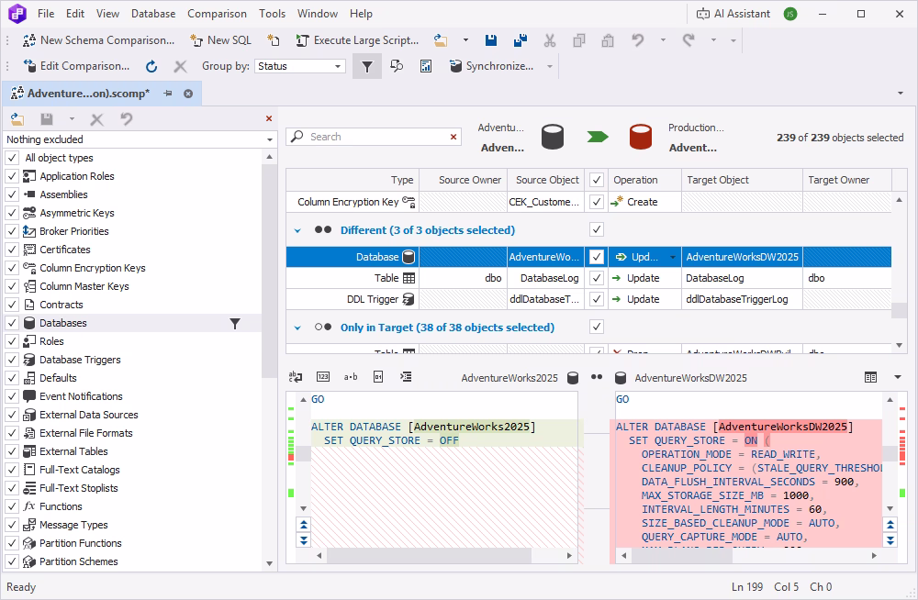Click the Cut scissors icon
This screenshot has width=918, height=600.
point(549,40)
